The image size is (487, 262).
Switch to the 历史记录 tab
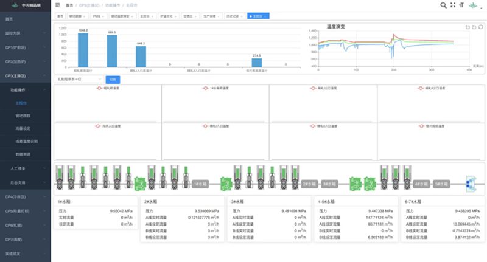[234, 16]
